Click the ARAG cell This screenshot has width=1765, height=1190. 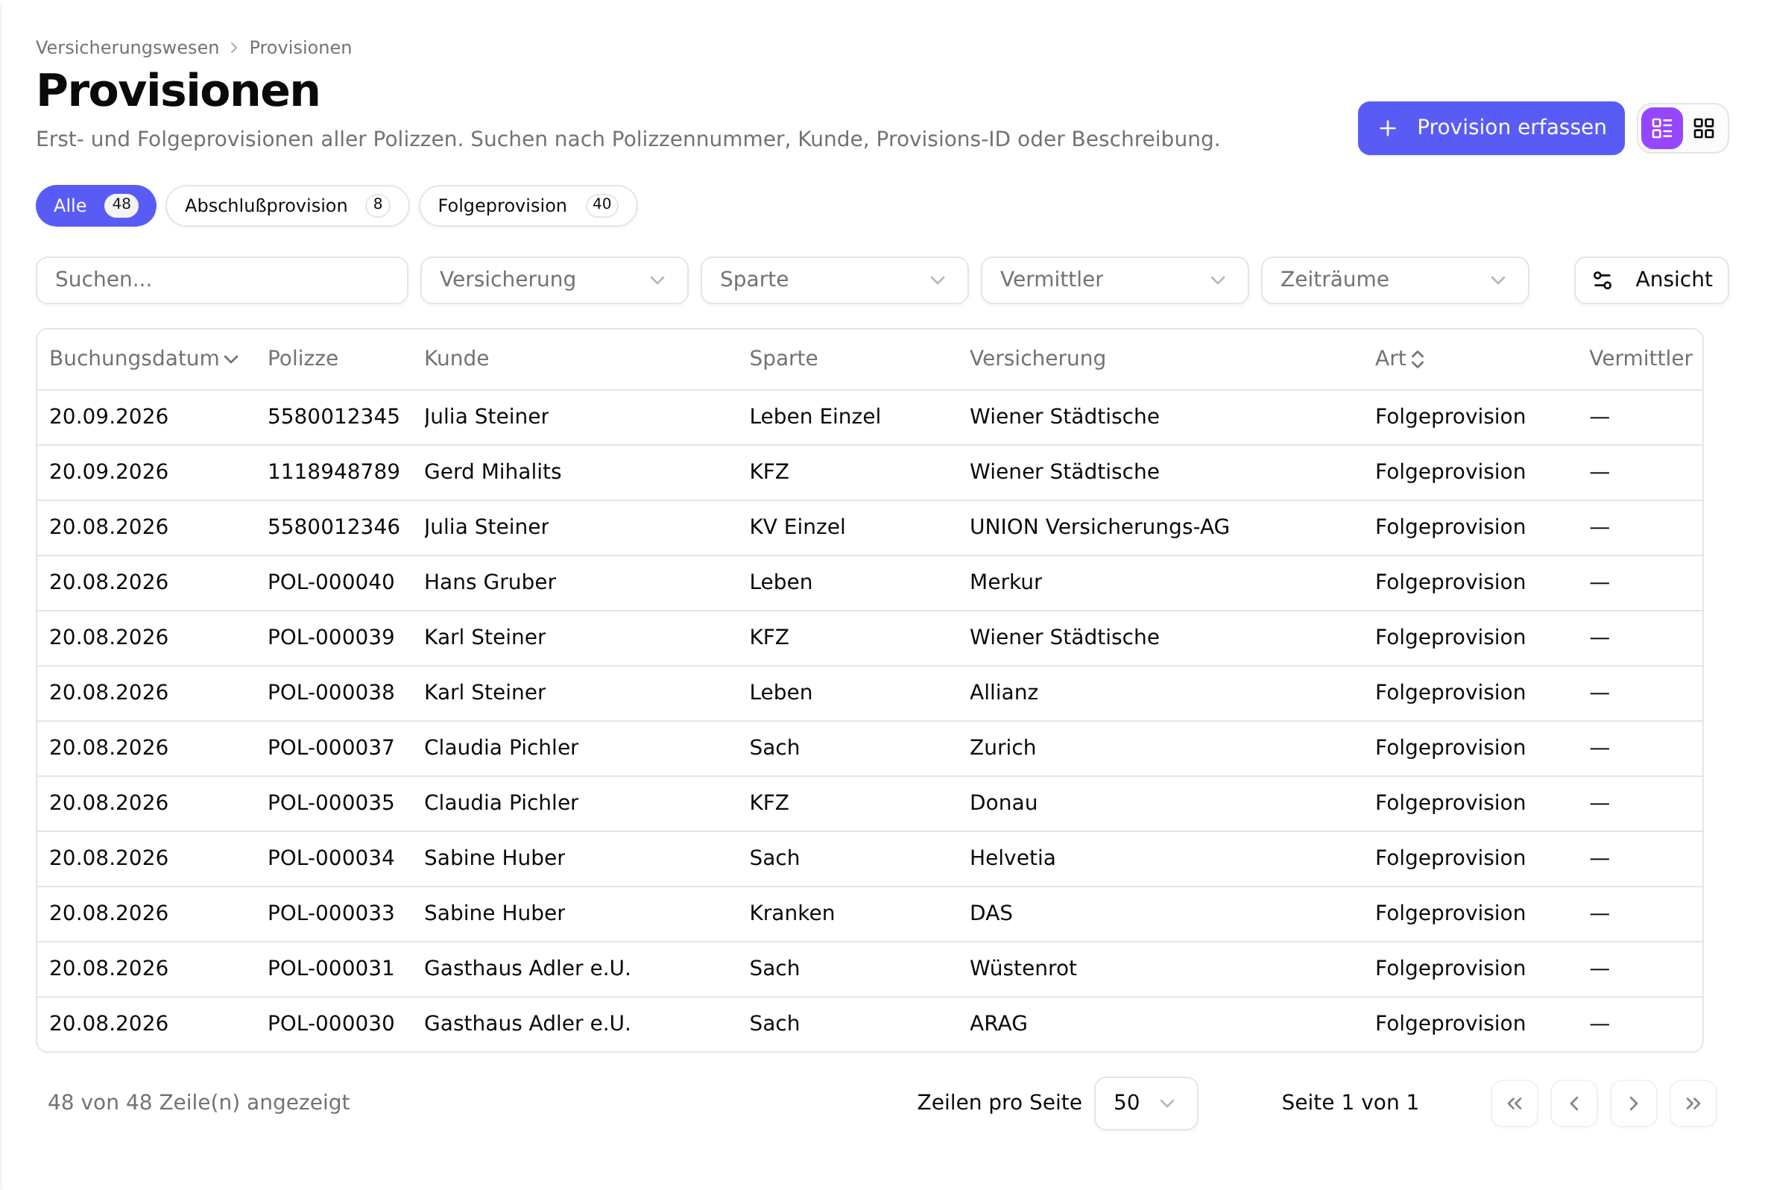998,1024
